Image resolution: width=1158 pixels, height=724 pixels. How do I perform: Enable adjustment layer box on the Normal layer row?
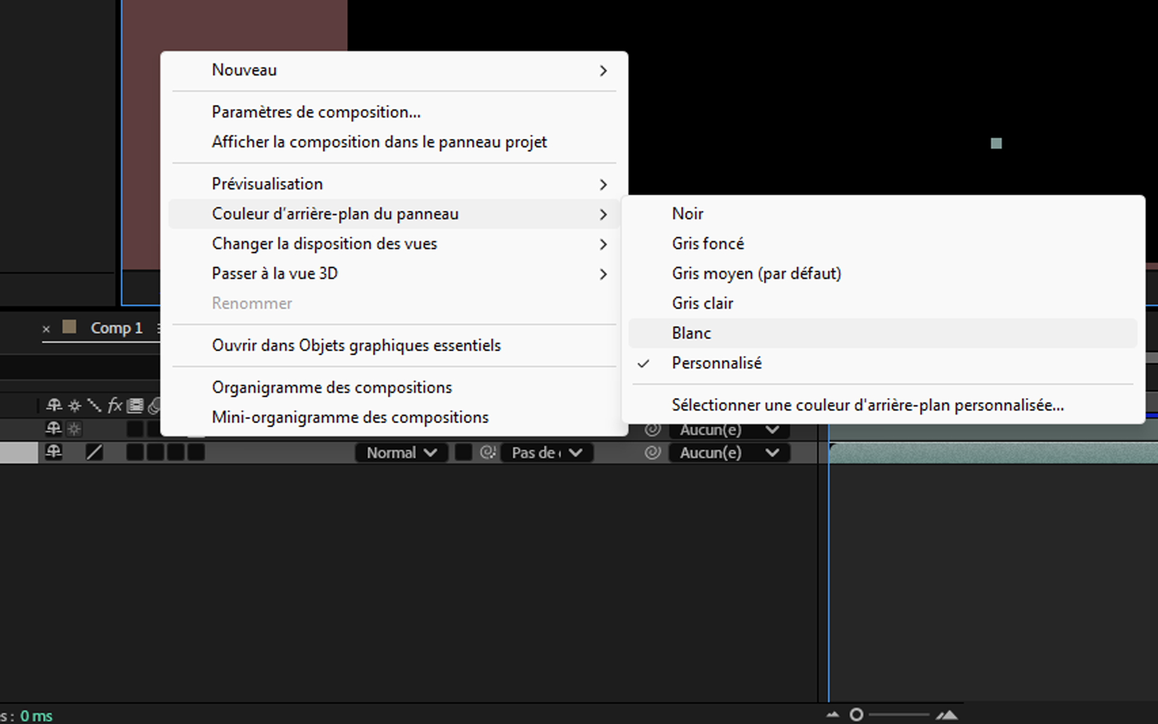176,452
